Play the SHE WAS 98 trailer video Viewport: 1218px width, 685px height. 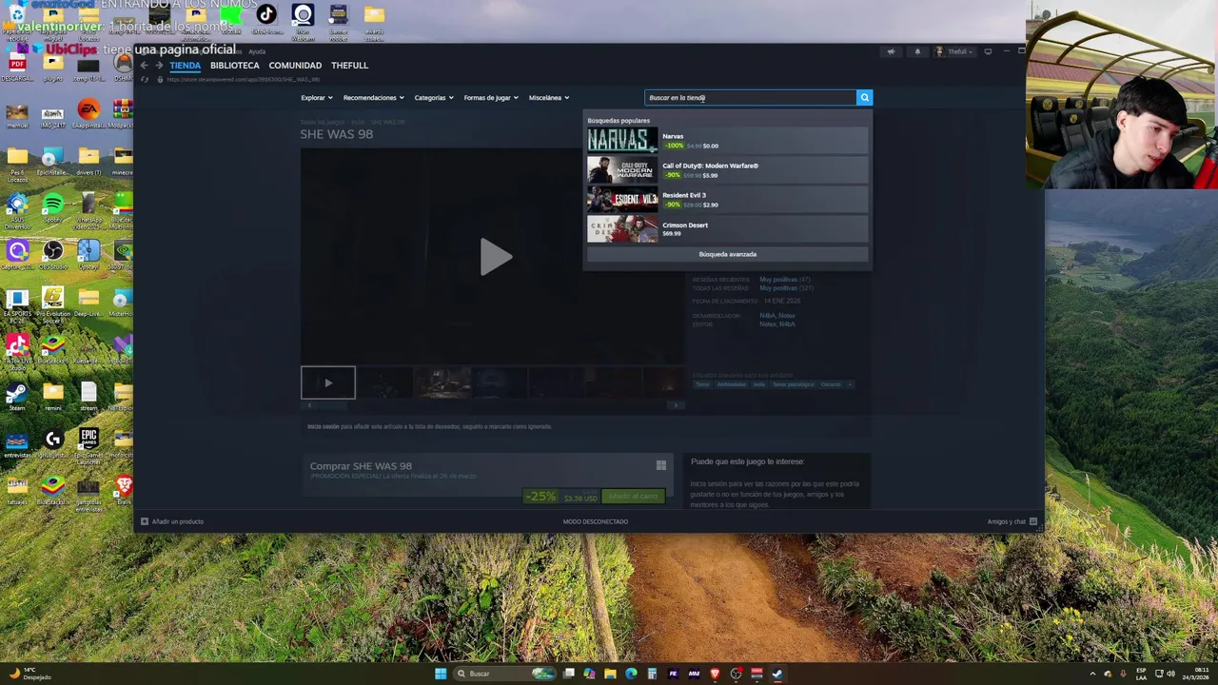[x=494, y=257]
